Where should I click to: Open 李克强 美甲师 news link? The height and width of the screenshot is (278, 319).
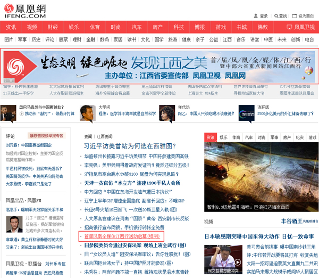(137, 165)
